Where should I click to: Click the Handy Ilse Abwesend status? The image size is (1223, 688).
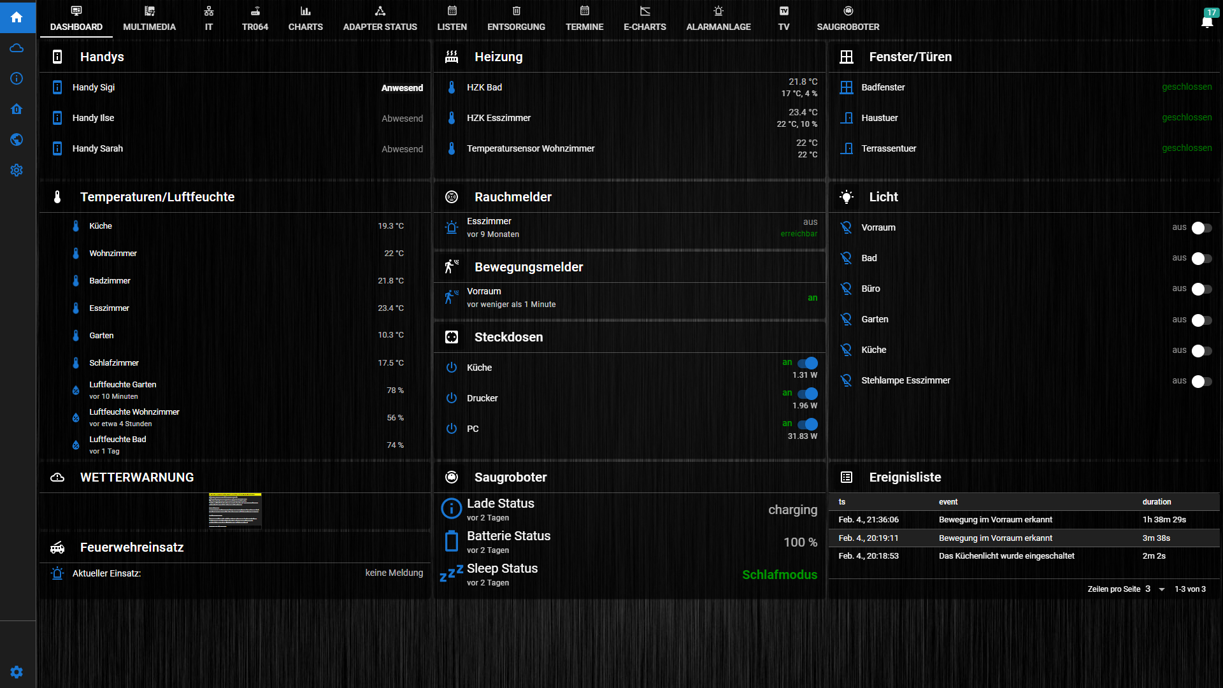click(x=402, y=118)
